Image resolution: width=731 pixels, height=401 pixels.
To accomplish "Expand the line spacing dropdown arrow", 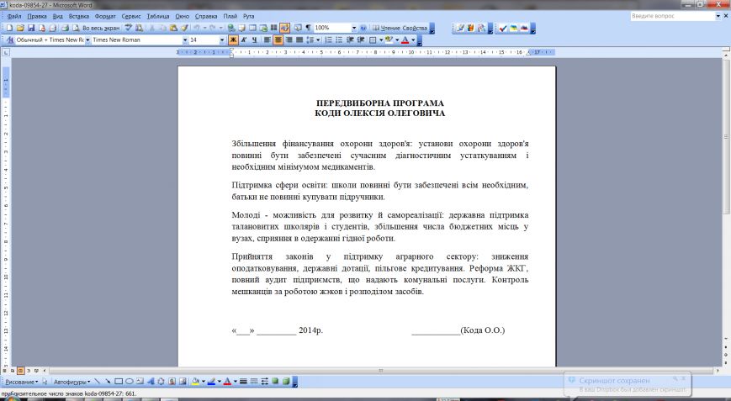I will point(318,40).
